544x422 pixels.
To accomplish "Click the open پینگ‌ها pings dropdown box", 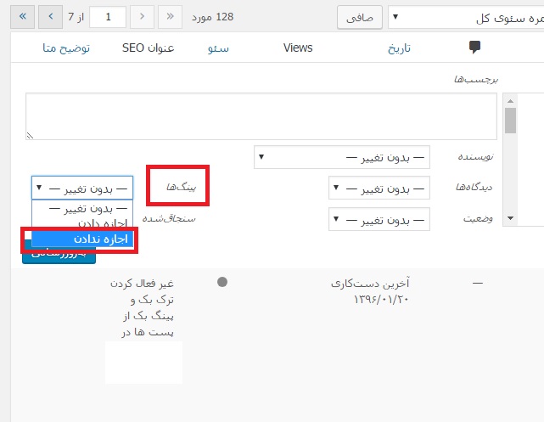I will pos(82,188).
